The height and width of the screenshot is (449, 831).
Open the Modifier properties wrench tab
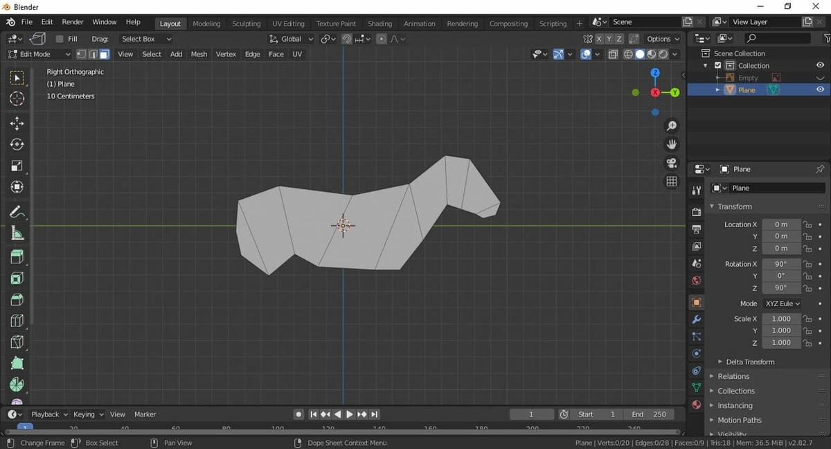pos(696,319)
